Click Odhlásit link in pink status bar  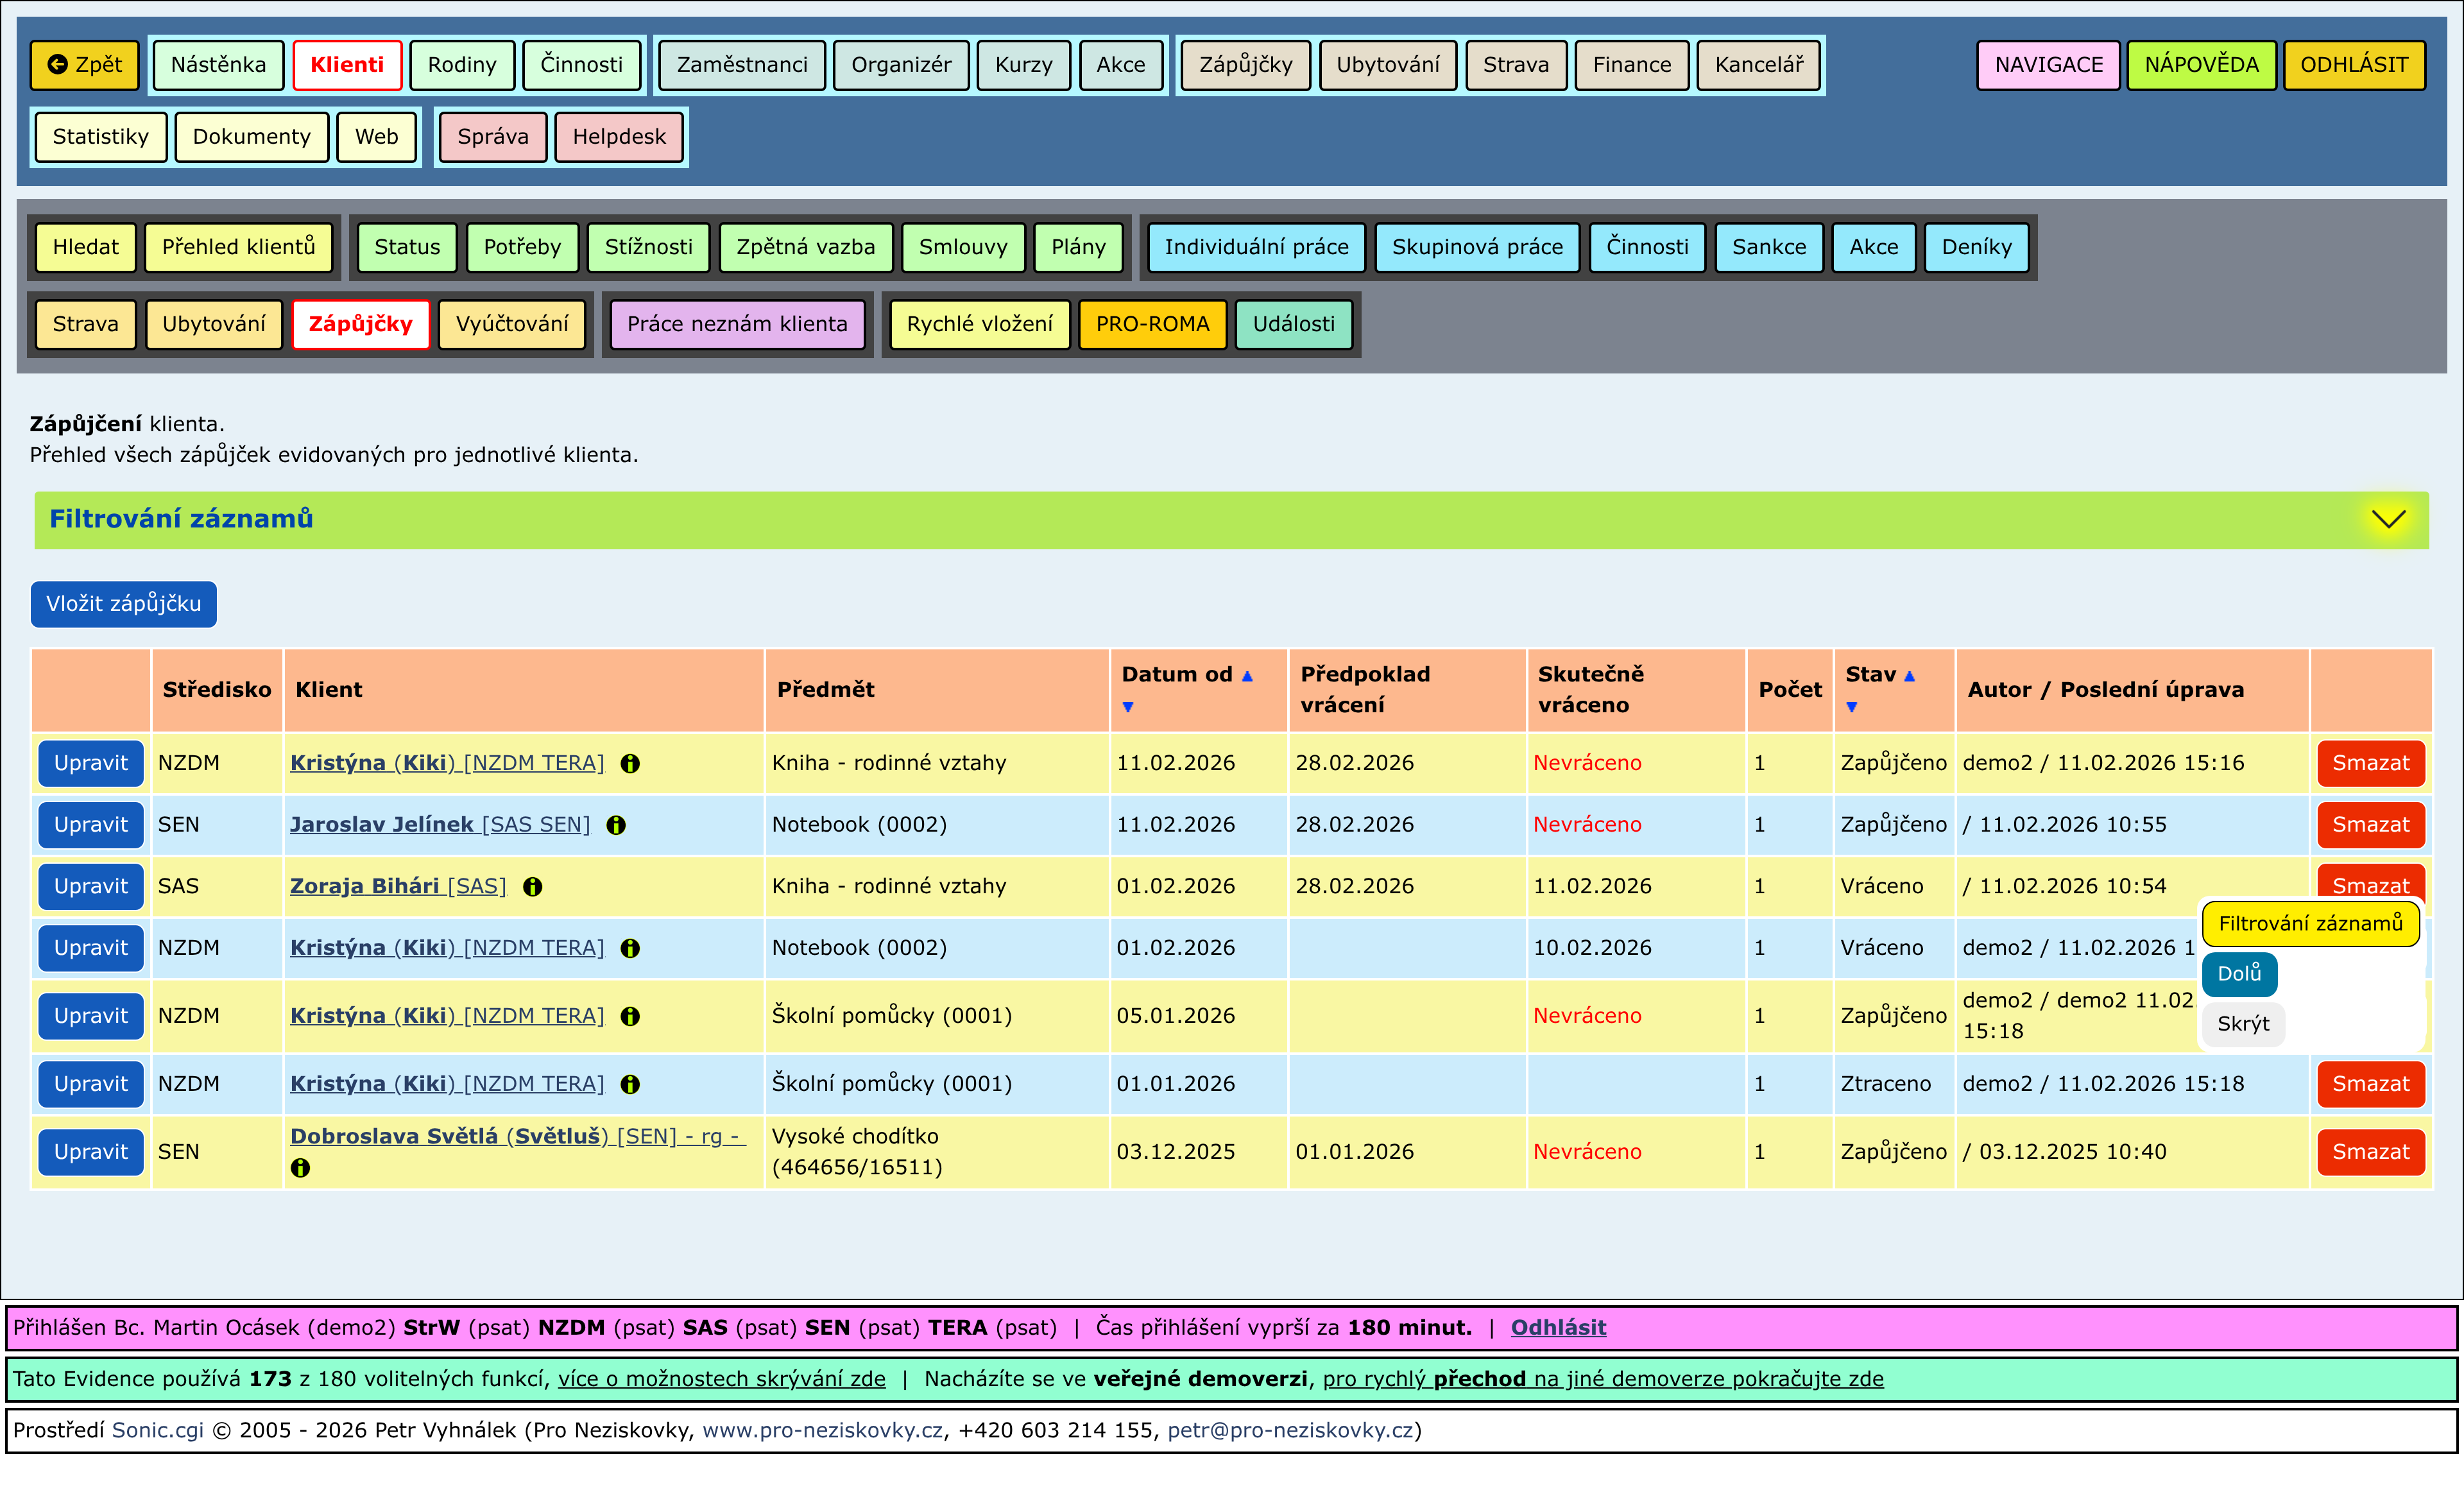pyautogui.click(x=1557, y=1328)
